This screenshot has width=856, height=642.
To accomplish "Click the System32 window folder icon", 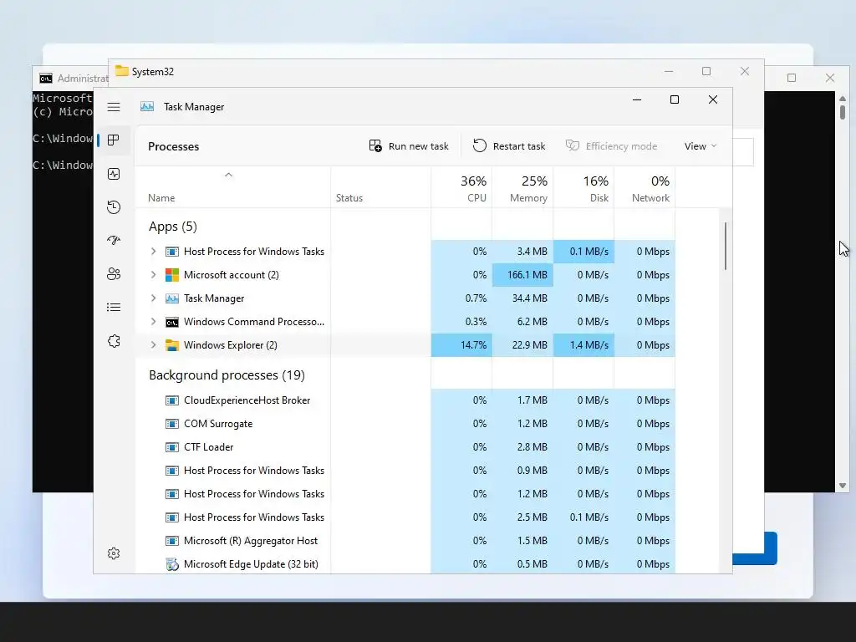I will click(122, 72).
